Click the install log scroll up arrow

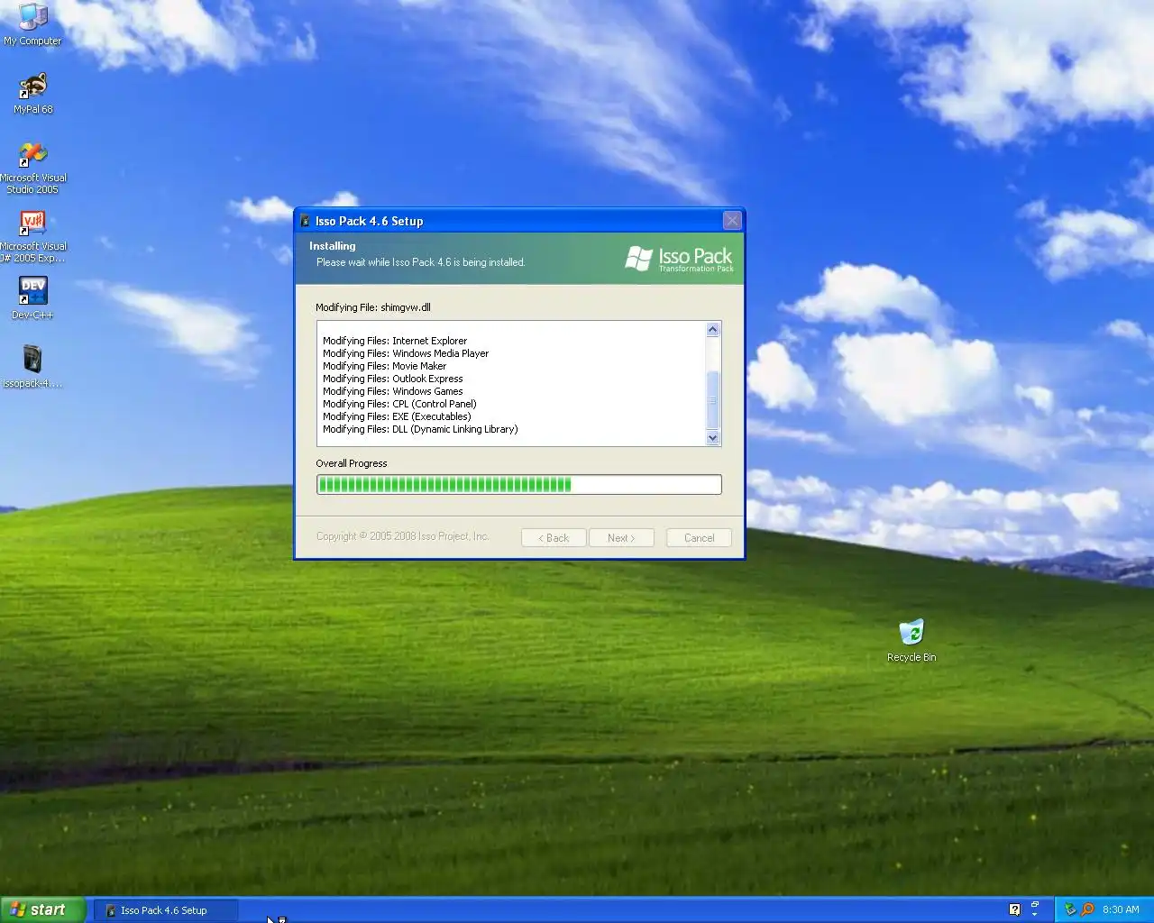(x=712, y=329)
